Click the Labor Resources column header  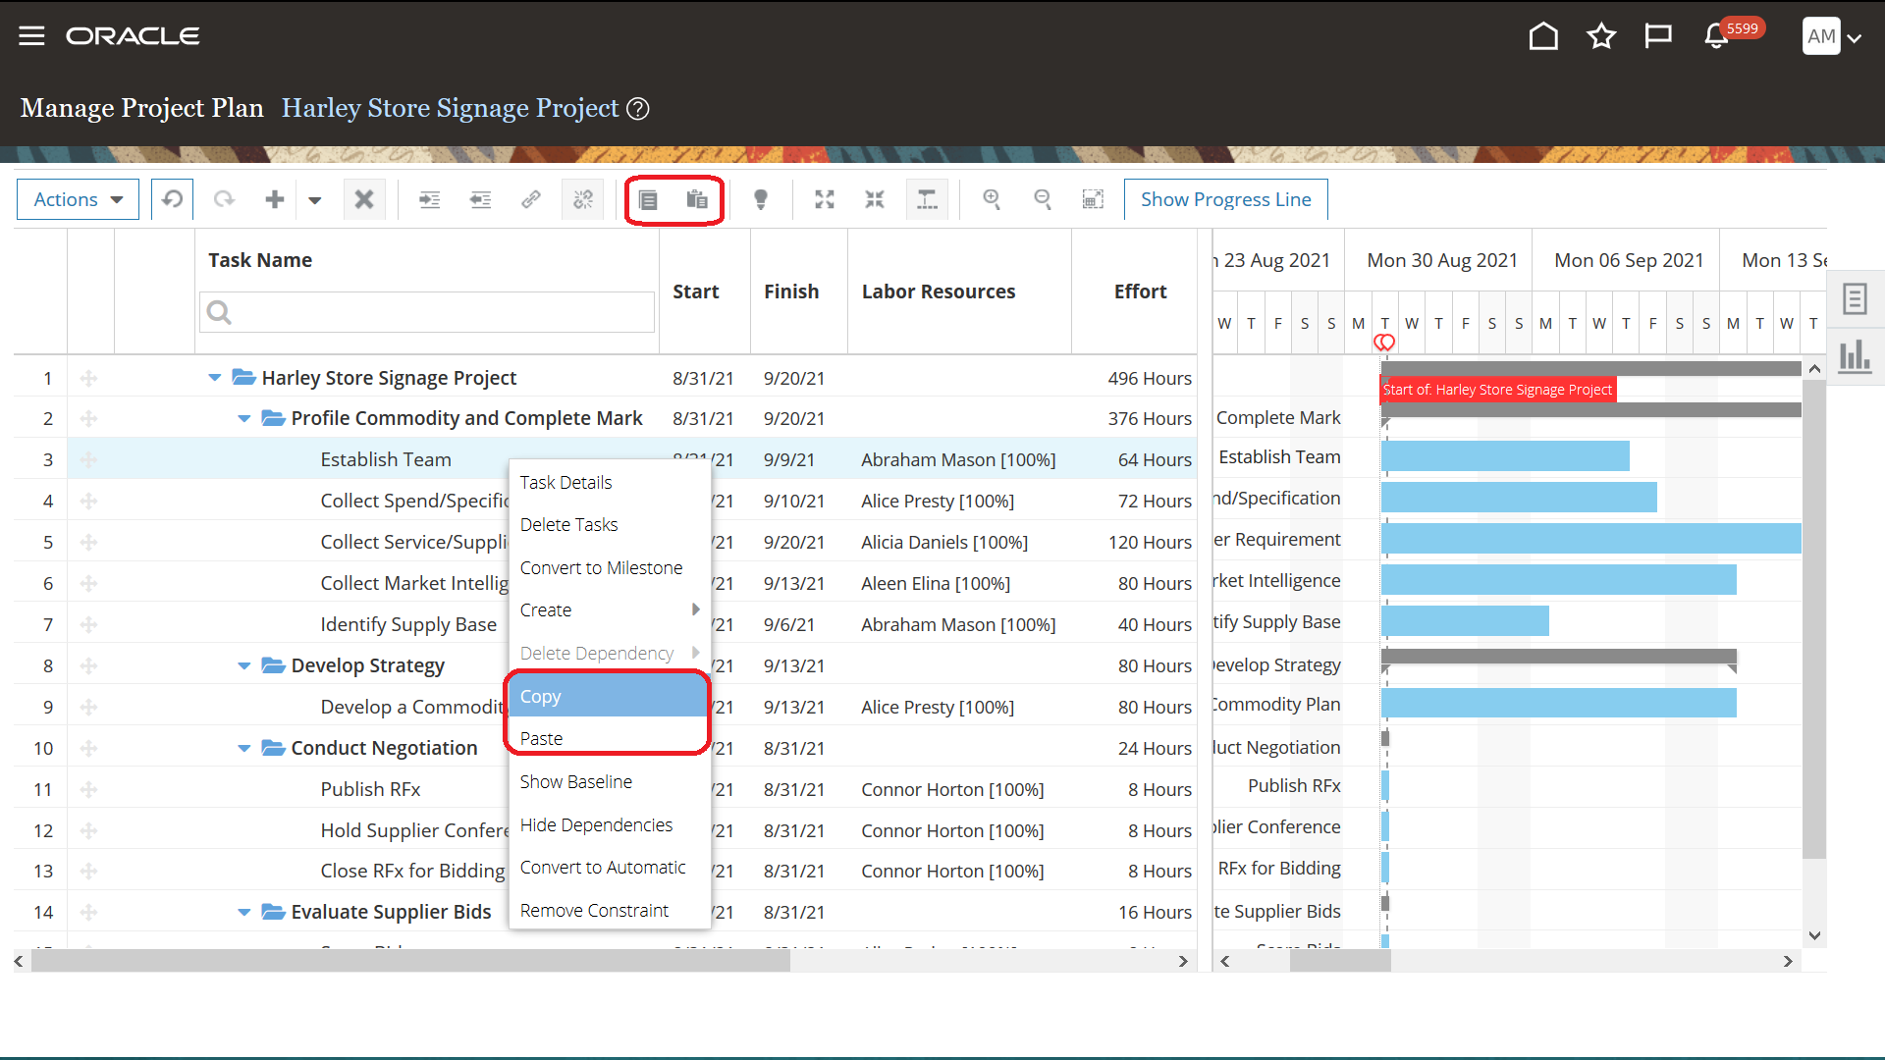pyautogui.click(x=939, y=291)
